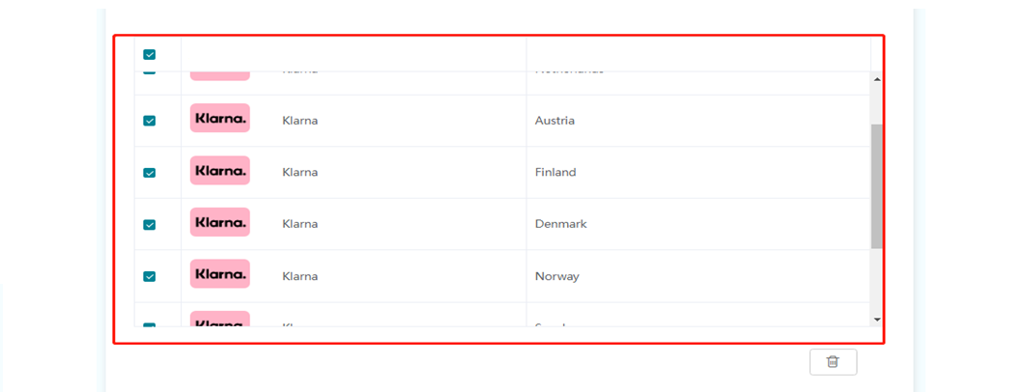Uncheck the Austria row checkbox
The image size is (1024, 392).
(x=150, y=121)
